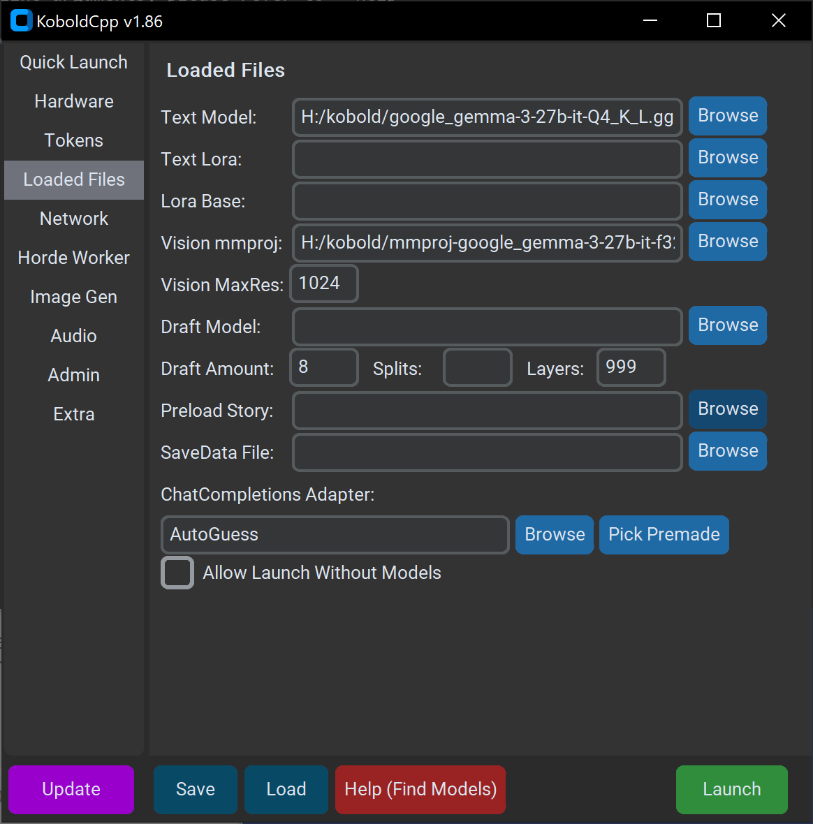Open Help (Find Models)
Image resolution: width=813 pixels, height=824 pixels.
tap(420, 789)
